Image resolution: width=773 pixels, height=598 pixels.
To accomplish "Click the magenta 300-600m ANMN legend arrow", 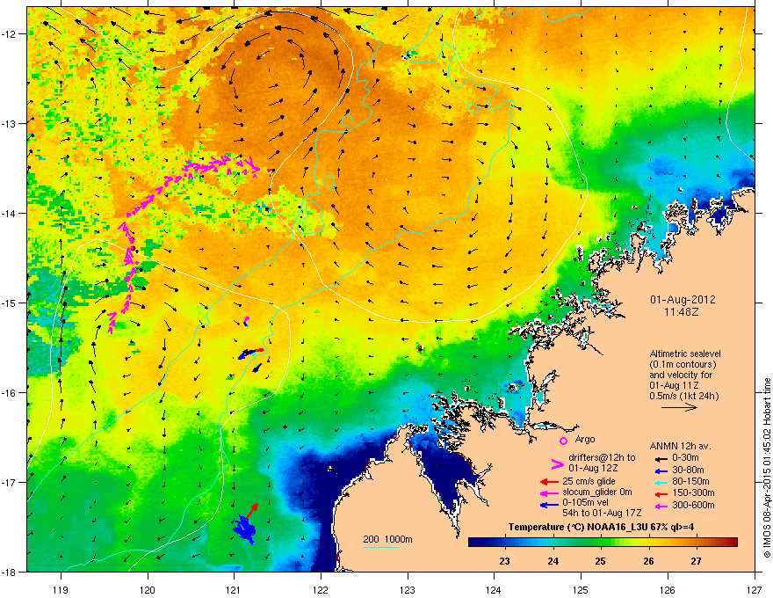I will click(661, 507).
